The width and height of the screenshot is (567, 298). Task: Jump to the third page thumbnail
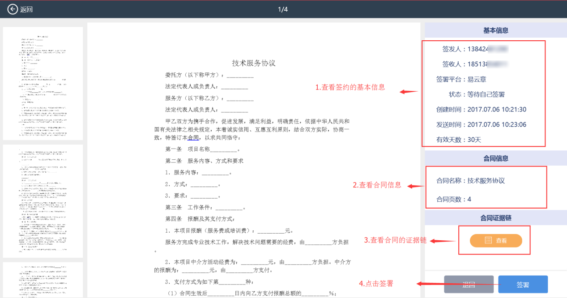tap(43, 280)
